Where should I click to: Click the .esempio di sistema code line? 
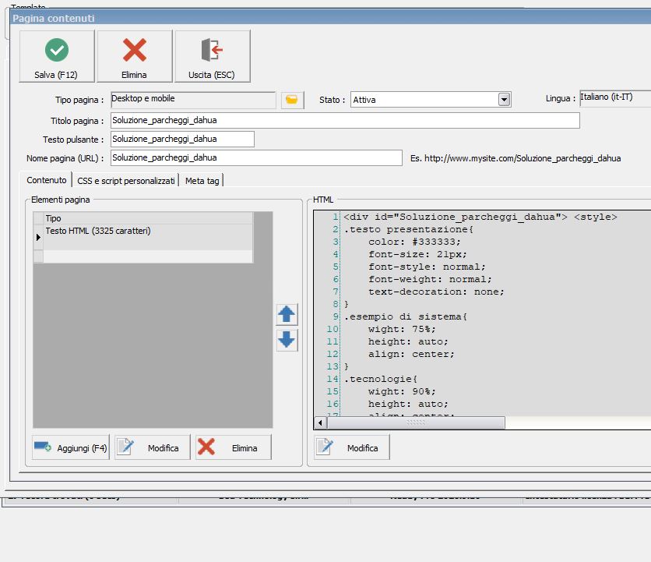pos(406,316)
